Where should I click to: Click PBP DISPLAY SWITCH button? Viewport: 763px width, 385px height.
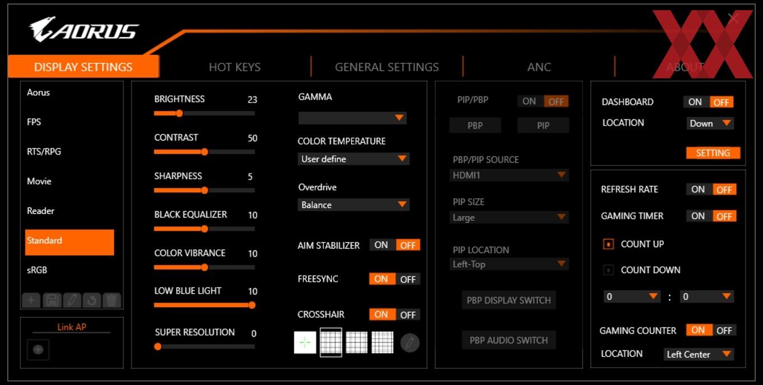point(509,300)
